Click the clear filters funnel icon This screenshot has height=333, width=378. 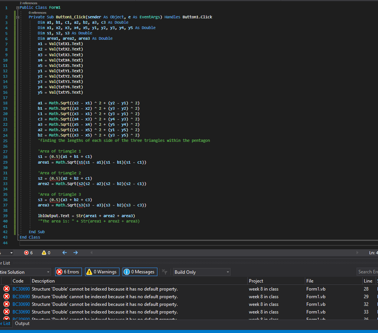pyautogui.click(x=165, y=272)
